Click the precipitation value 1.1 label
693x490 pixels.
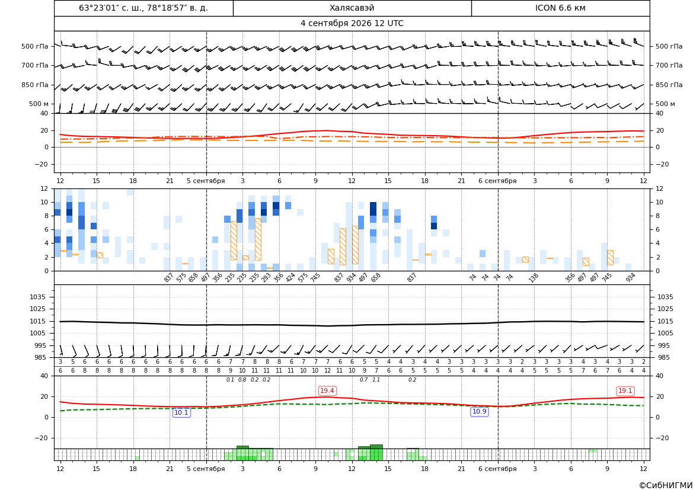(376, 380)
